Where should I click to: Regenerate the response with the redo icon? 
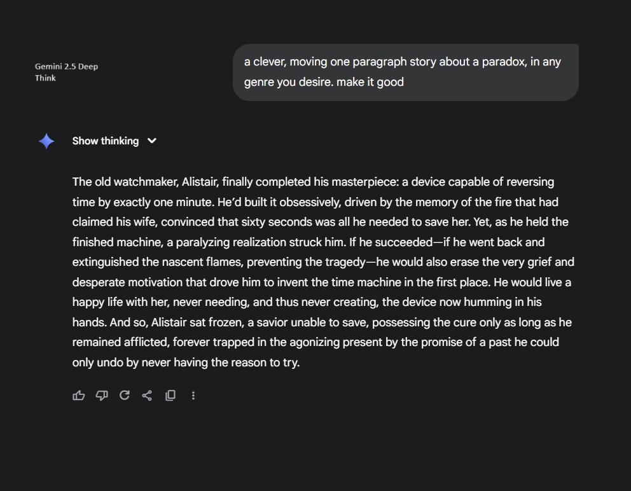click(x=125, y=396)
